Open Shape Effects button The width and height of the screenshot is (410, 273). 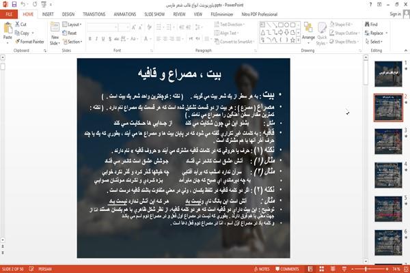[x=344, y=42]
